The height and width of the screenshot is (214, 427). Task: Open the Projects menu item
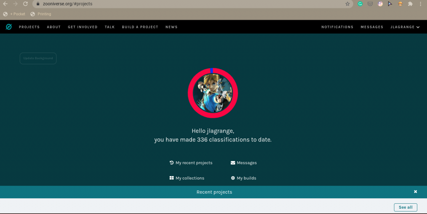pyautogui.click(x=29, y=27)
